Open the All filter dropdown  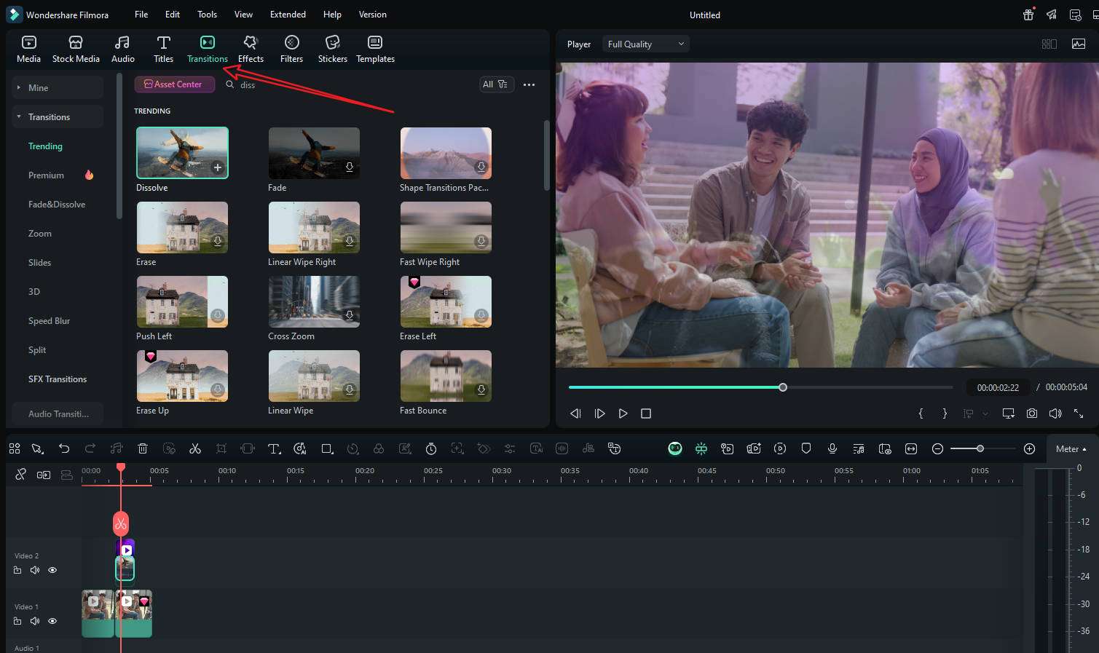point(496,84)
